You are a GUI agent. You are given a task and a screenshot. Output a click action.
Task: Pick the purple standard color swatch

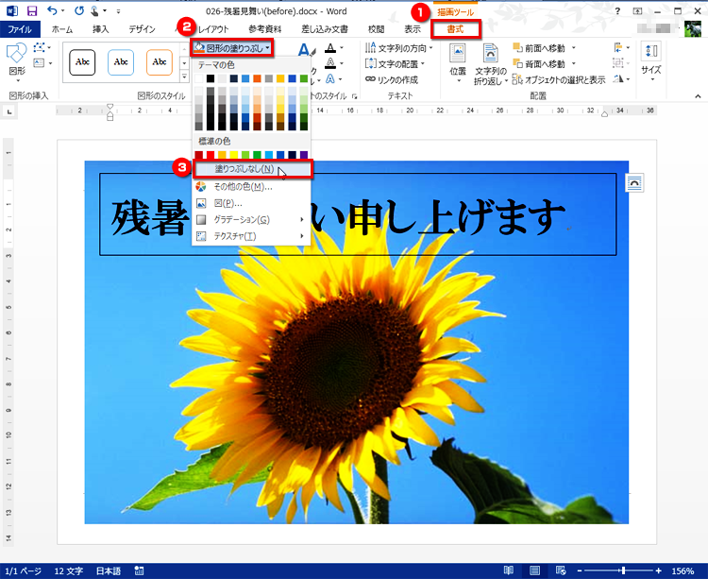tap(304, 155)
